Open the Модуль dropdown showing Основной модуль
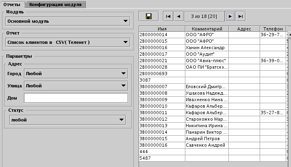 [x=67, y=21]
